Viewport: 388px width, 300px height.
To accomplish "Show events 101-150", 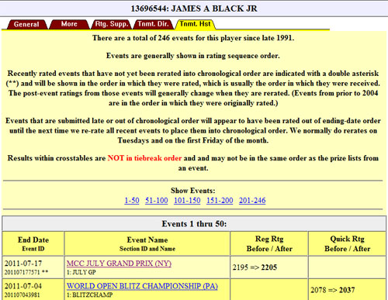I will point(187,201).
